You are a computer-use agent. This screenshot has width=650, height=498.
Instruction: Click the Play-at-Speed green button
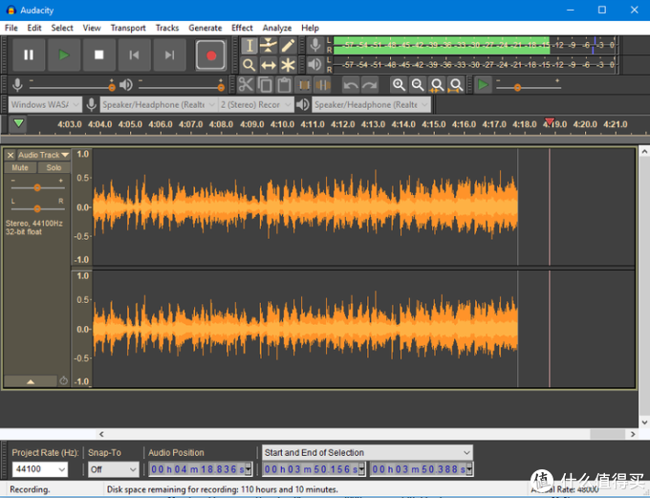[x=483, y=84]
